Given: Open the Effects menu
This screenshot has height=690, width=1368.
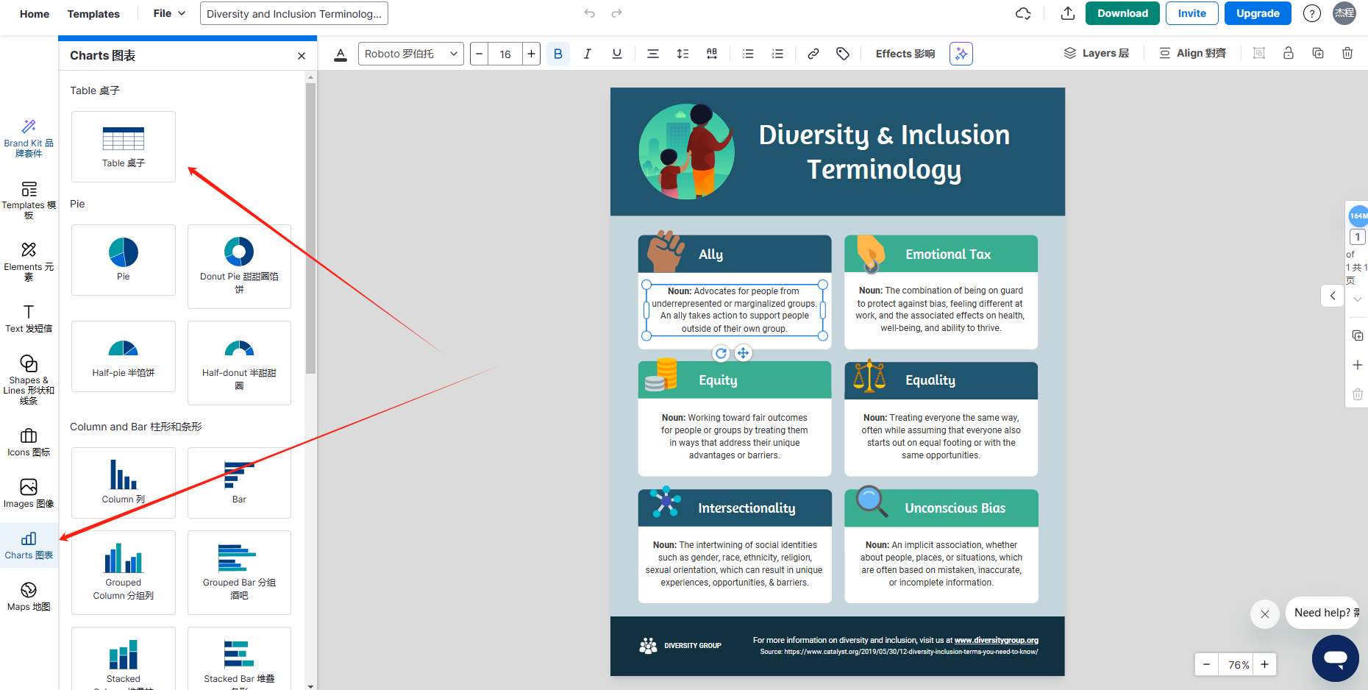Looking at the screenshot, I should point(905,54).
